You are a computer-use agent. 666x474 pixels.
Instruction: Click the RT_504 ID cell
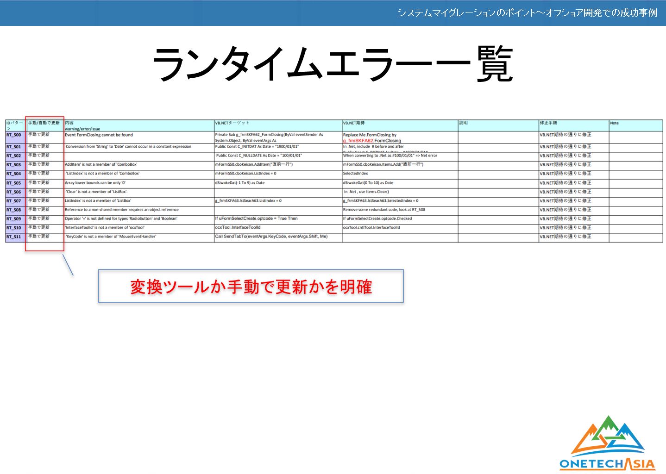click(x=16, y=174)
